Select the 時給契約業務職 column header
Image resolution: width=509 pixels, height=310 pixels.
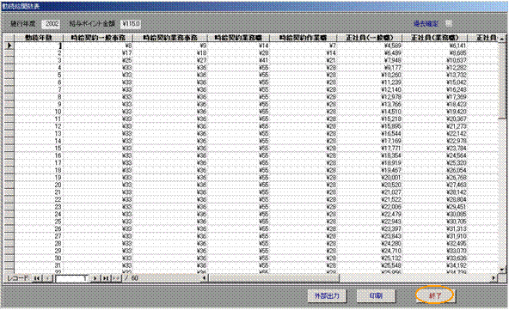pos(238,38)
